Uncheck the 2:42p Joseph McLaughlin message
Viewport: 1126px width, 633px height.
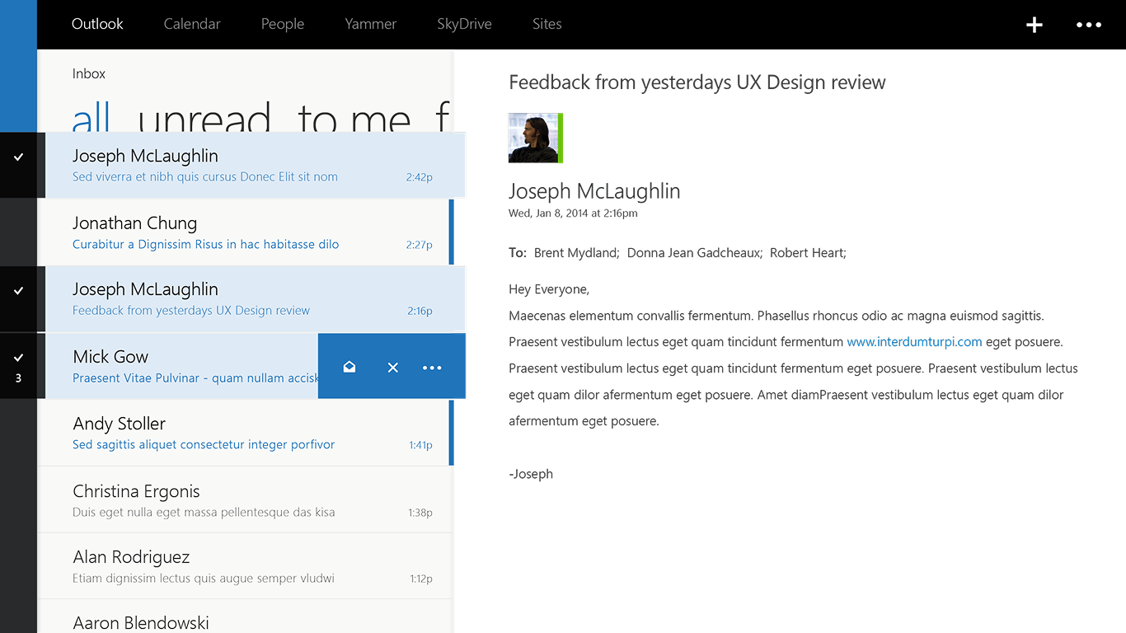click(x=19, y=157)
